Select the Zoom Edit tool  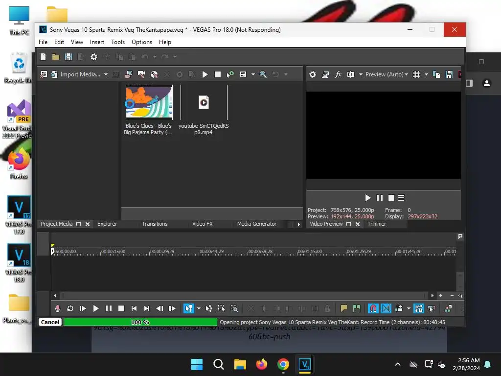[x=234, y=308]
